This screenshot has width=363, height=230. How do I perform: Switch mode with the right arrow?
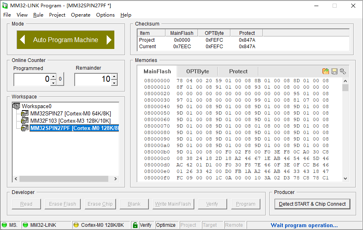109,40
